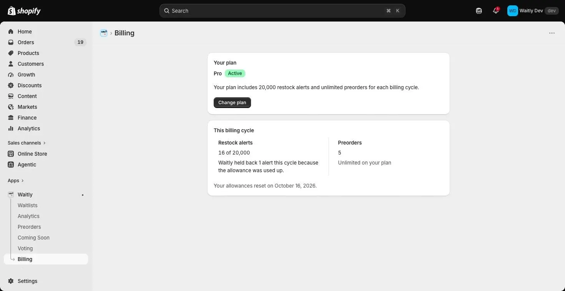565x291 pixels.
Task: Click the Finance bank icon
Action: (11, 118)
